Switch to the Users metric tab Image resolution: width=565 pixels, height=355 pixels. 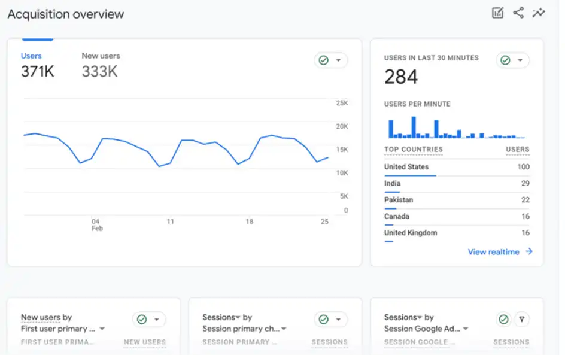[31, 56]
